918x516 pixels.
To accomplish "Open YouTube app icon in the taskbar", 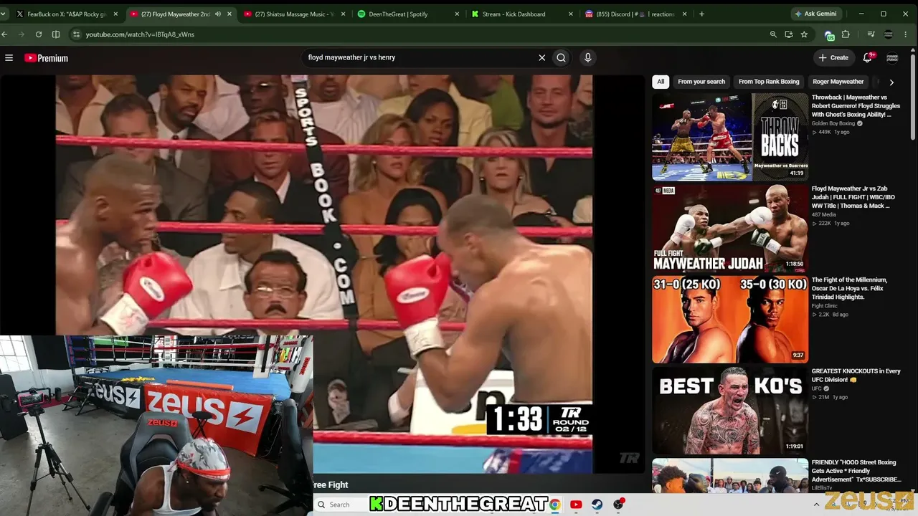I will coord(575,505).
